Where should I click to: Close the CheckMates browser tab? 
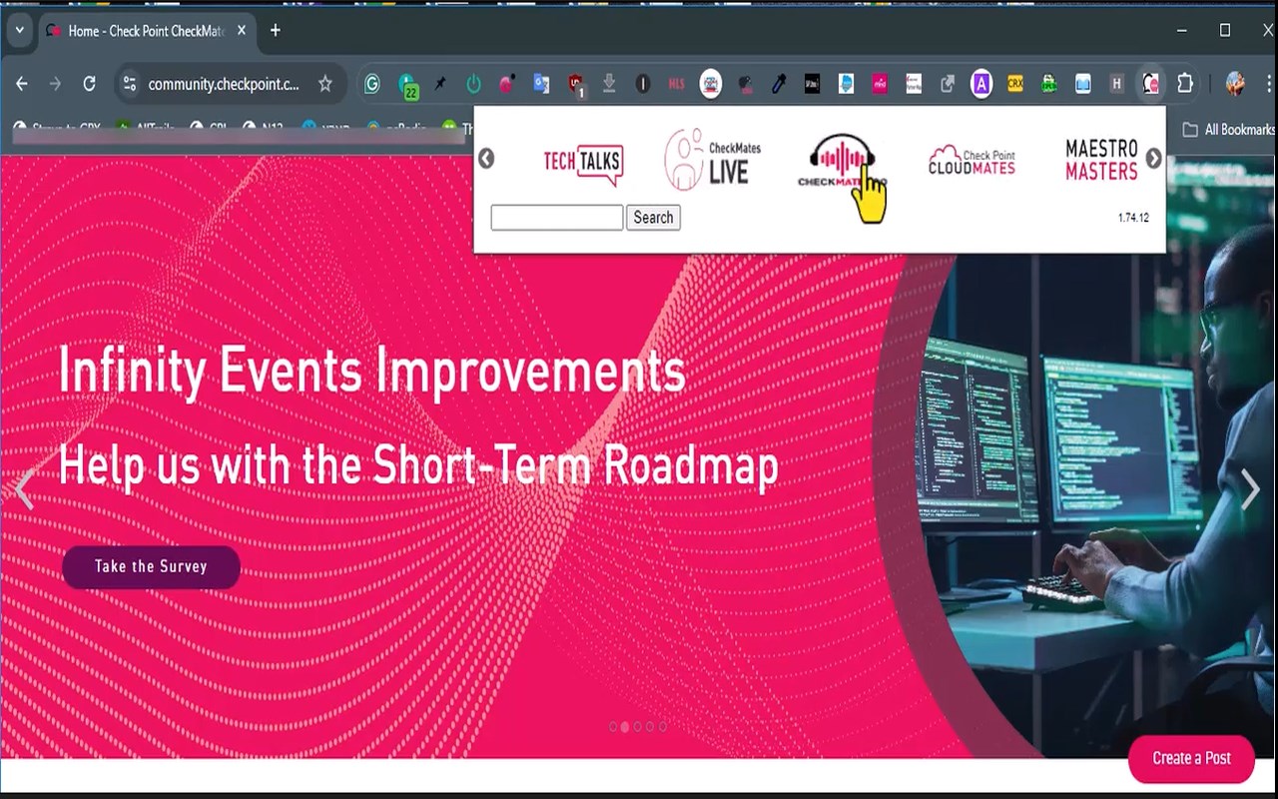click(x=241, y=30)
